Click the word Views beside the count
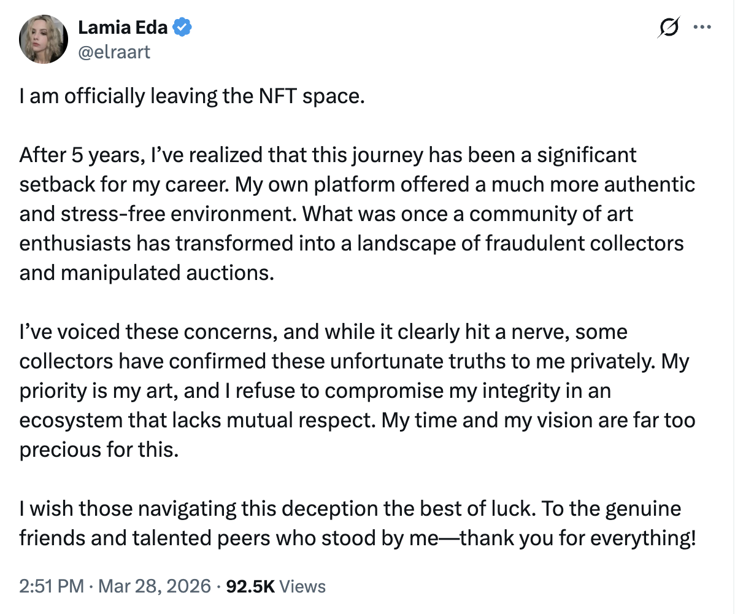The height and width of the screenshot is (614, 735). point(302,586)
